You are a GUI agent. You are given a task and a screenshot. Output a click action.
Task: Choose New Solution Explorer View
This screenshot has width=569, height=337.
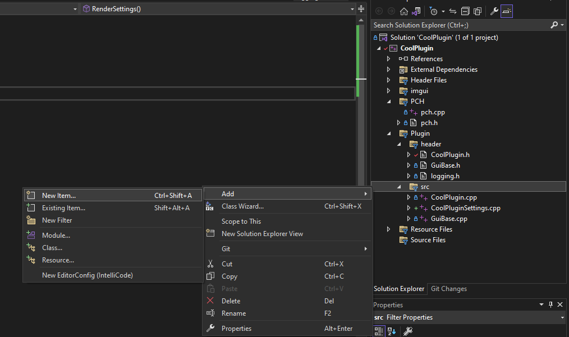[287, 234]
